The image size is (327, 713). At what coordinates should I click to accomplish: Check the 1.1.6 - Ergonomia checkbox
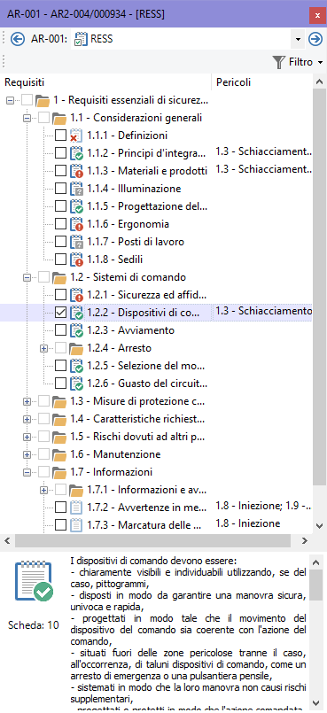61,224
